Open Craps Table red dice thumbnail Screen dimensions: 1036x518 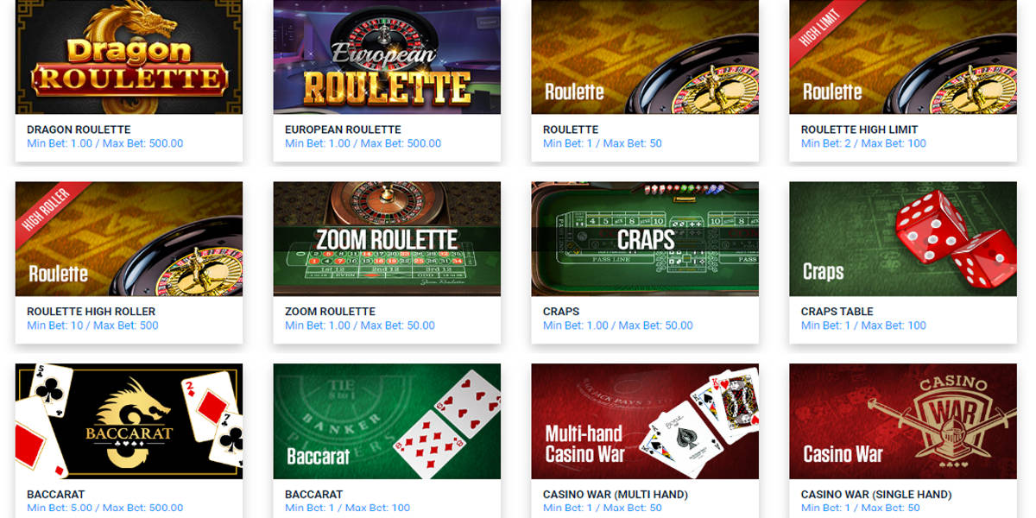pyautogui.click(x=903, y=239)
